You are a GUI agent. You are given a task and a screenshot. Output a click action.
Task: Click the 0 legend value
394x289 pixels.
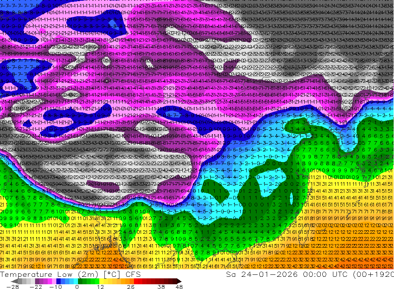(77, 287)
